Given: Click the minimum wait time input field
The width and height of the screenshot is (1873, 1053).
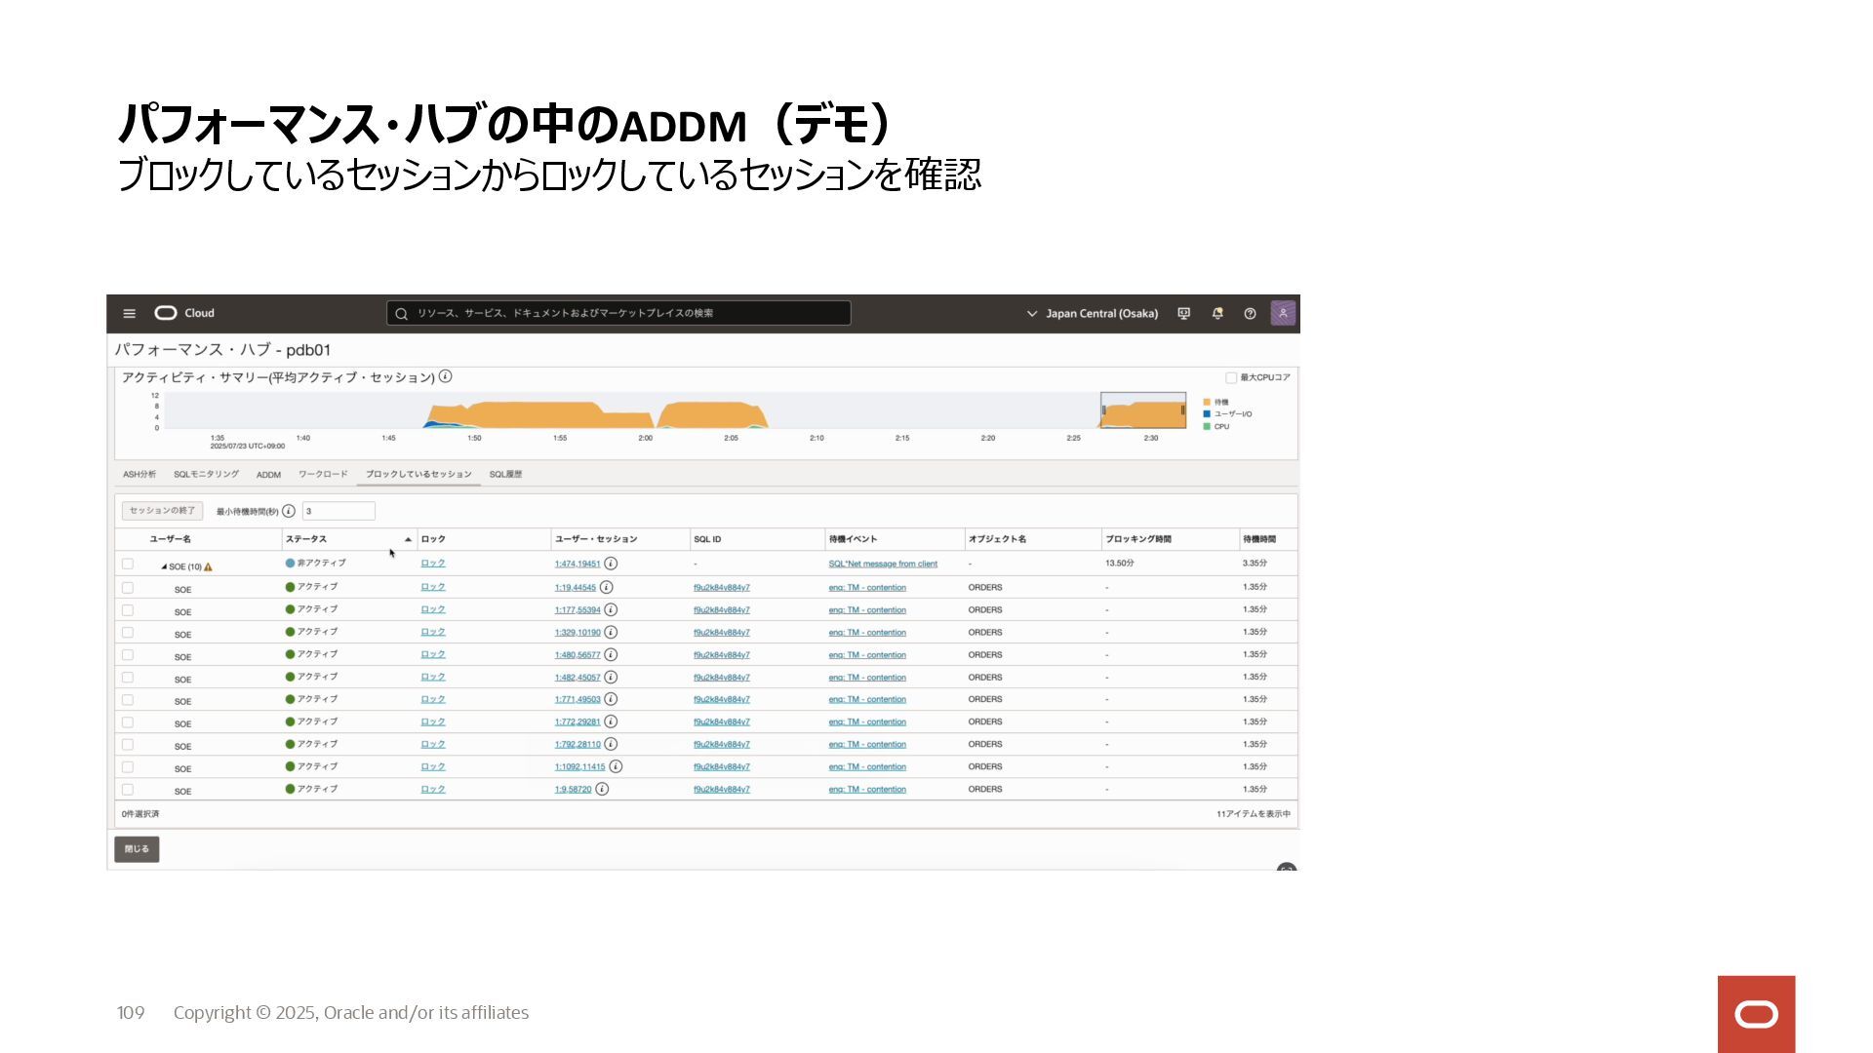Looking at the screenshot, I should [339, 511].
